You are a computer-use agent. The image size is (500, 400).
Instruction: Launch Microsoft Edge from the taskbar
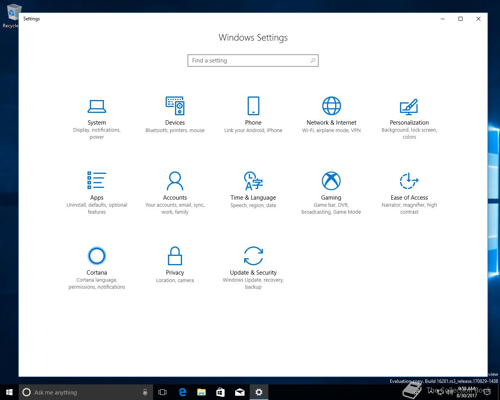click(x=182, y=392)
